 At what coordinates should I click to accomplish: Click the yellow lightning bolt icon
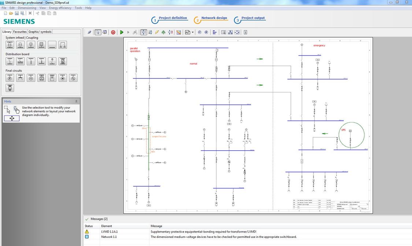pos(157,32)
